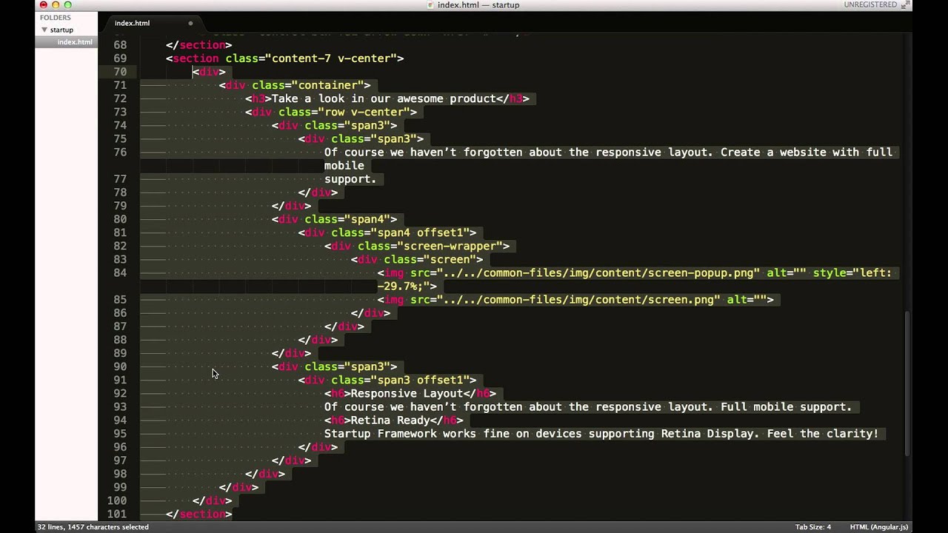Screen dimensions: 948x533
Task: Click the document icon in the title bar
Action: tap(431, 5)
